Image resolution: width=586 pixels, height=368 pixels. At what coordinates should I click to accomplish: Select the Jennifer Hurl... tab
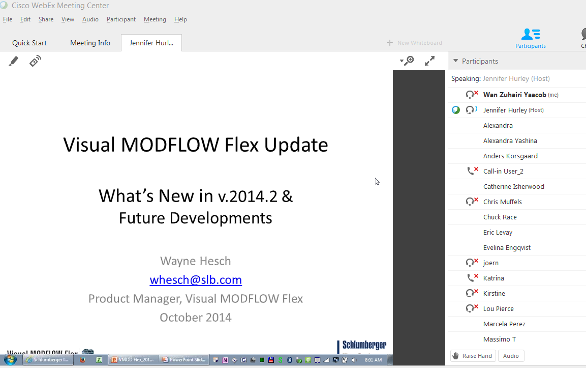pos(151,43)
